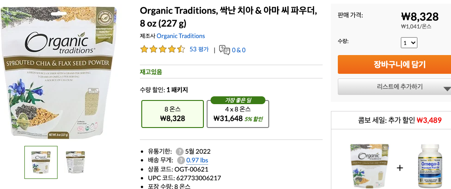Open the Organic Traditions brand link
This screenshot has height=189, width=451.
180,36
